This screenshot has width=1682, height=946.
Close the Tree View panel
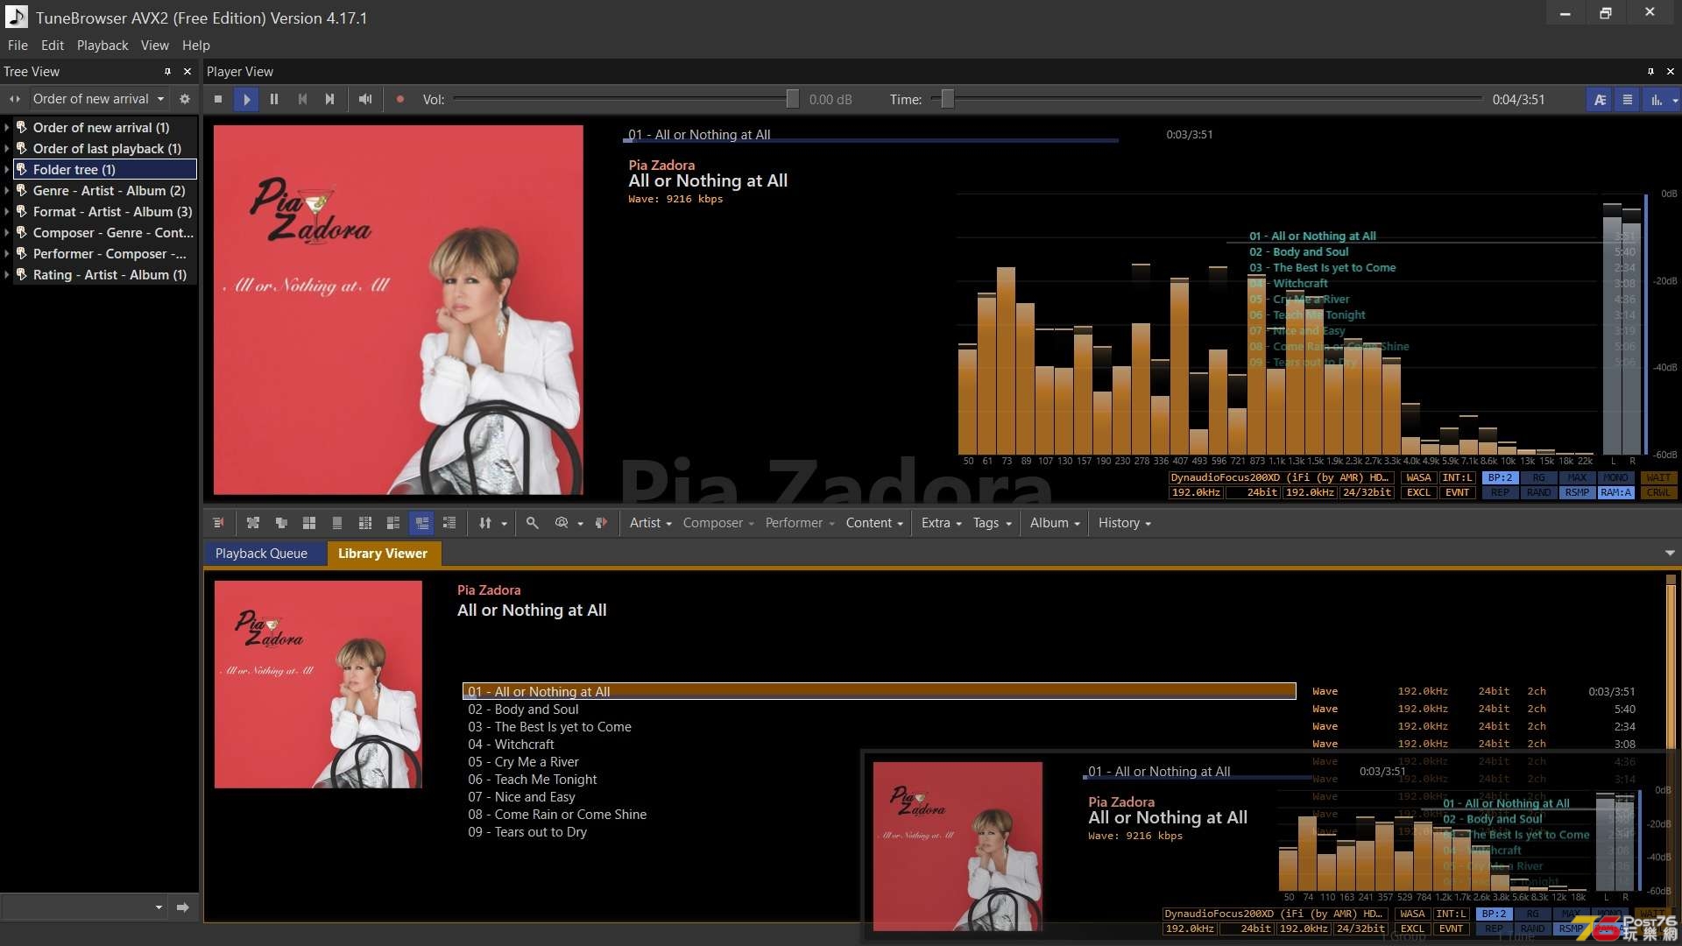click(187, 71)
